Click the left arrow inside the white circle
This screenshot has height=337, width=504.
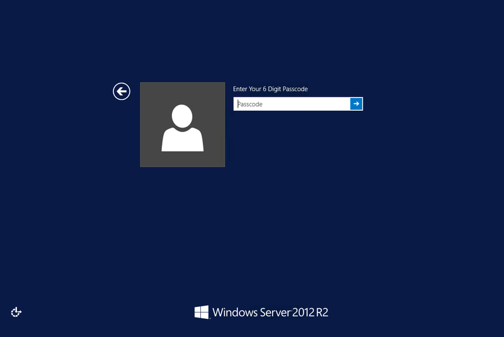tap(122, 91)
